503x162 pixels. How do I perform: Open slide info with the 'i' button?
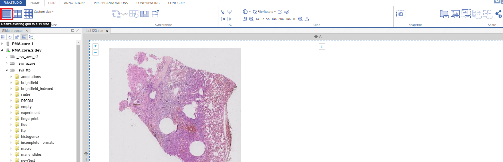[322, 46]
